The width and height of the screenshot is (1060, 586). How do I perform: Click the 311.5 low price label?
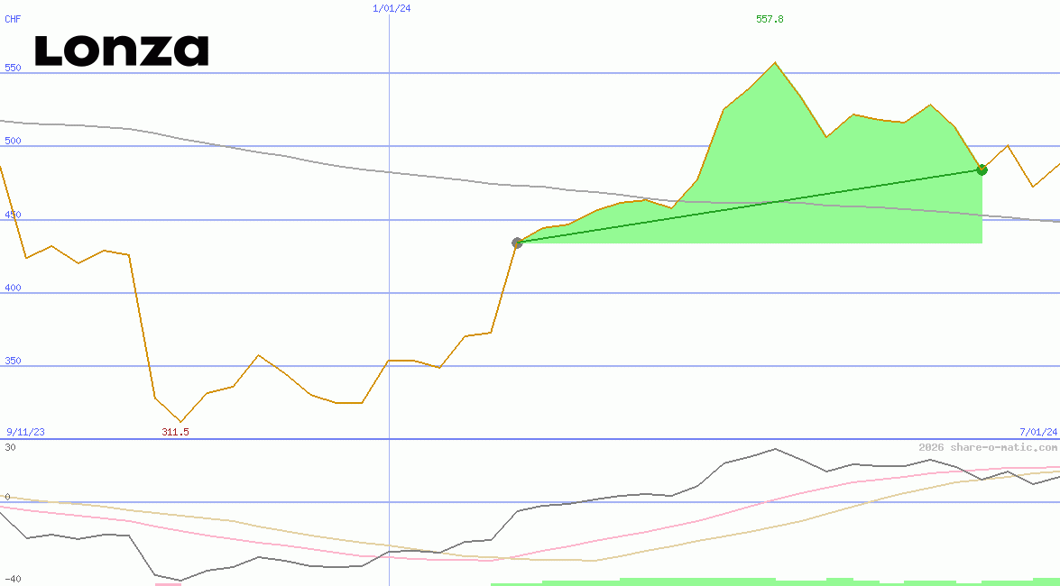175,431
